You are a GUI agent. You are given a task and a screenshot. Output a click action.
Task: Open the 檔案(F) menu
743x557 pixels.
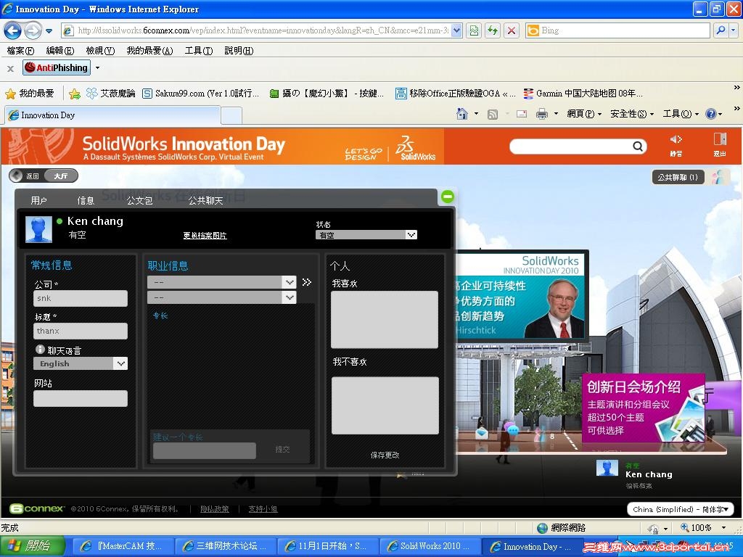(x=20, y=50)
